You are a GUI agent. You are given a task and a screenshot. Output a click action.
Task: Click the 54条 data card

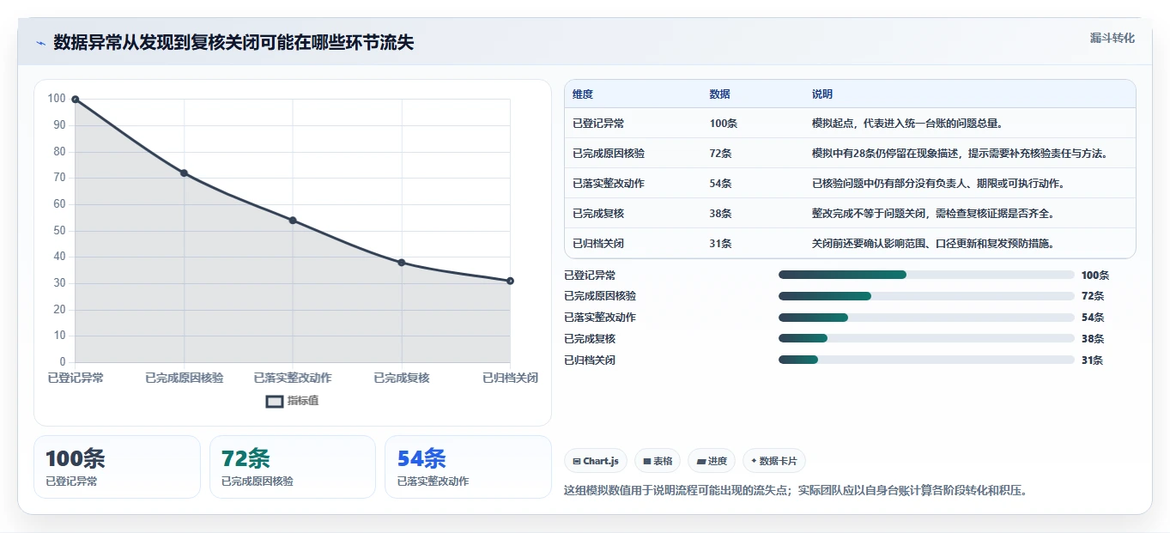(468, 467)
